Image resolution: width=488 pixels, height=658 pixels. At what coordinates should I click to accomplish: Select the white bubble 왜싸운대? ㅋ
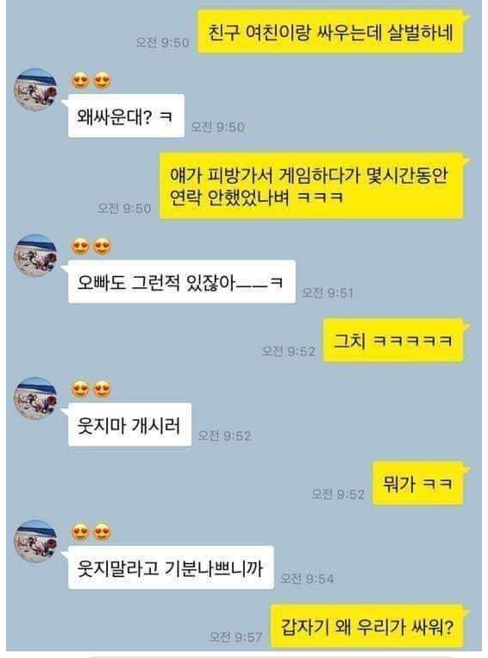click(x=126, y=116)
